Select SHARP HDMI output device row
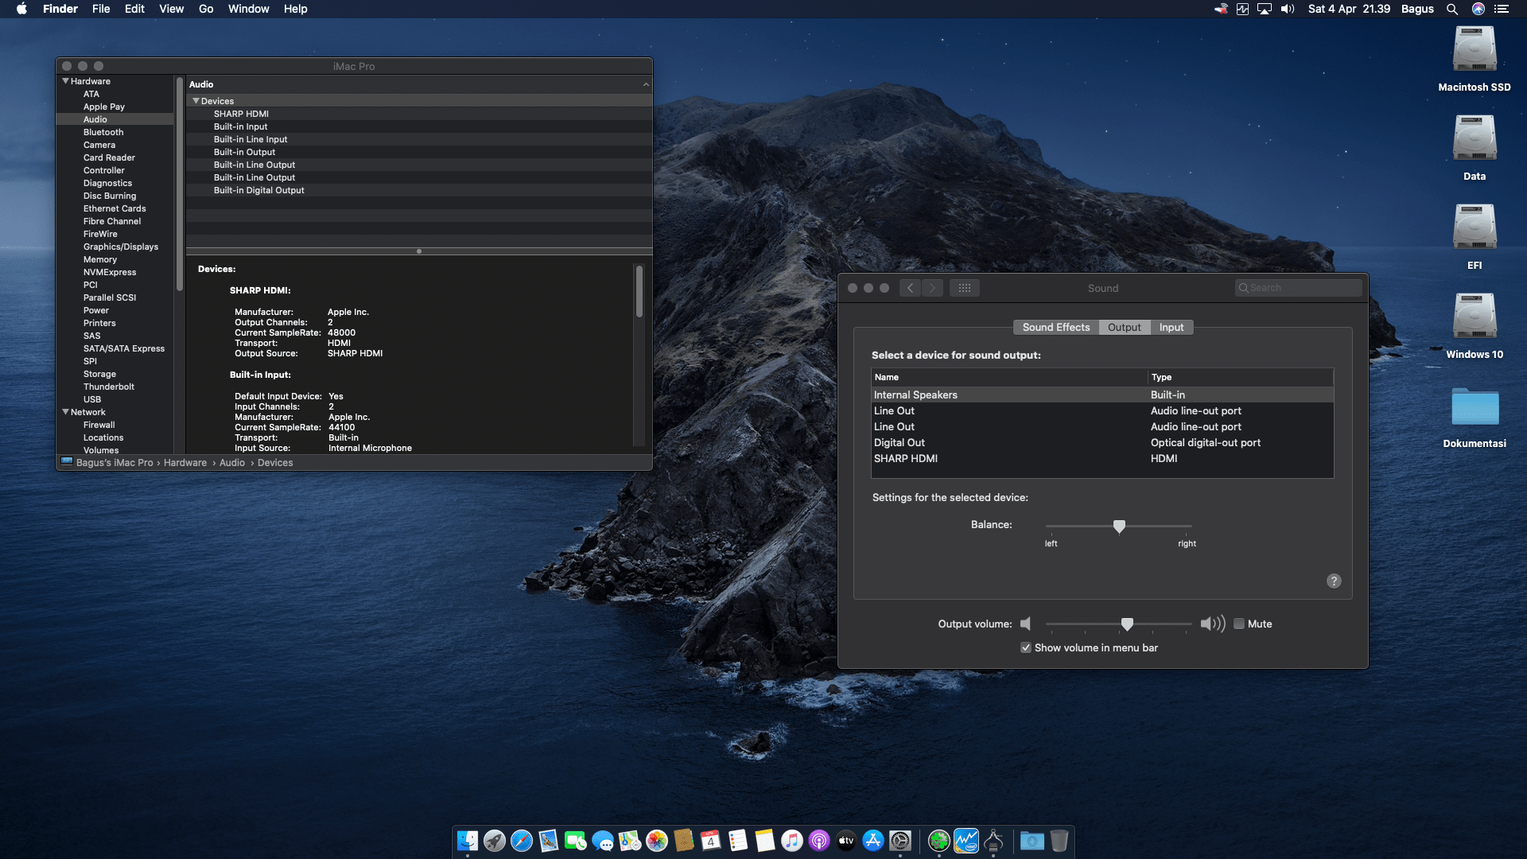1527x859 pixels. [x=1102, y=459]
